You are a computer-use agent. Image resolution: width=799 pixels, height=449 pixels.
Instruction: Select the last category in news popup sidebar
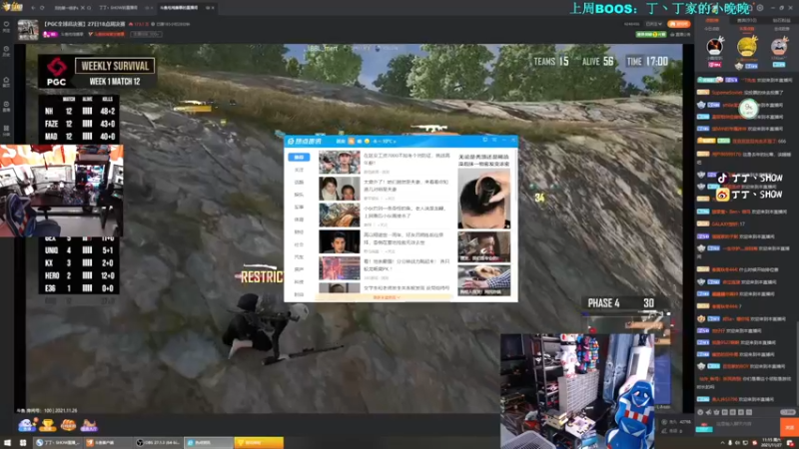click(x=299, y=294)
